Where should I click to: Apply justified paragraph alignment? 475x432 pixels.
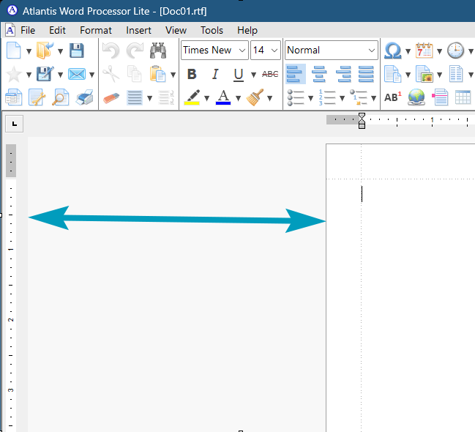(366, 74)
